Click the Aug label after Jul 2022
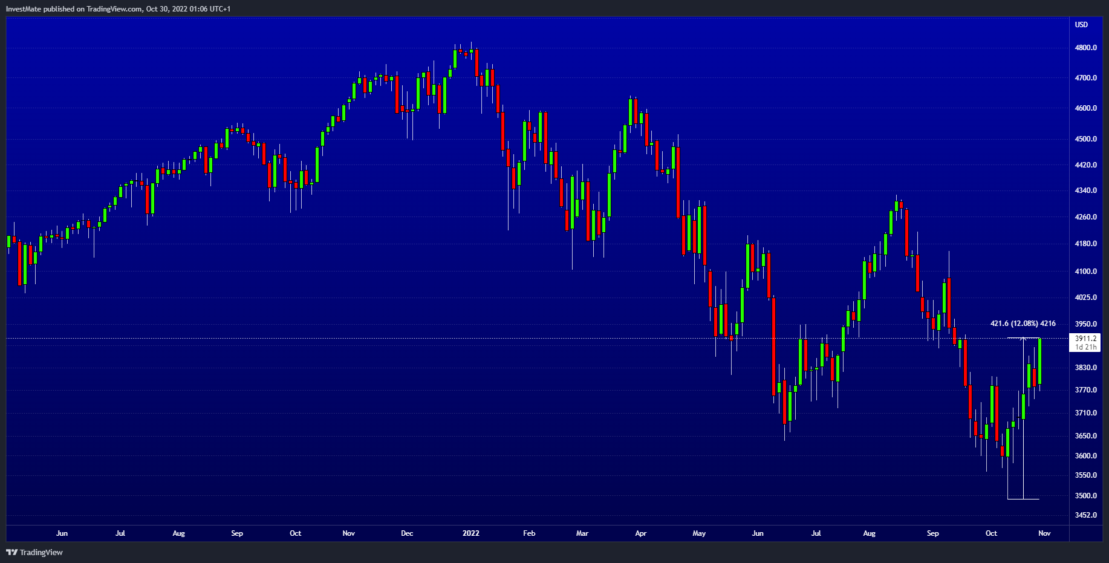 point(869,533)
